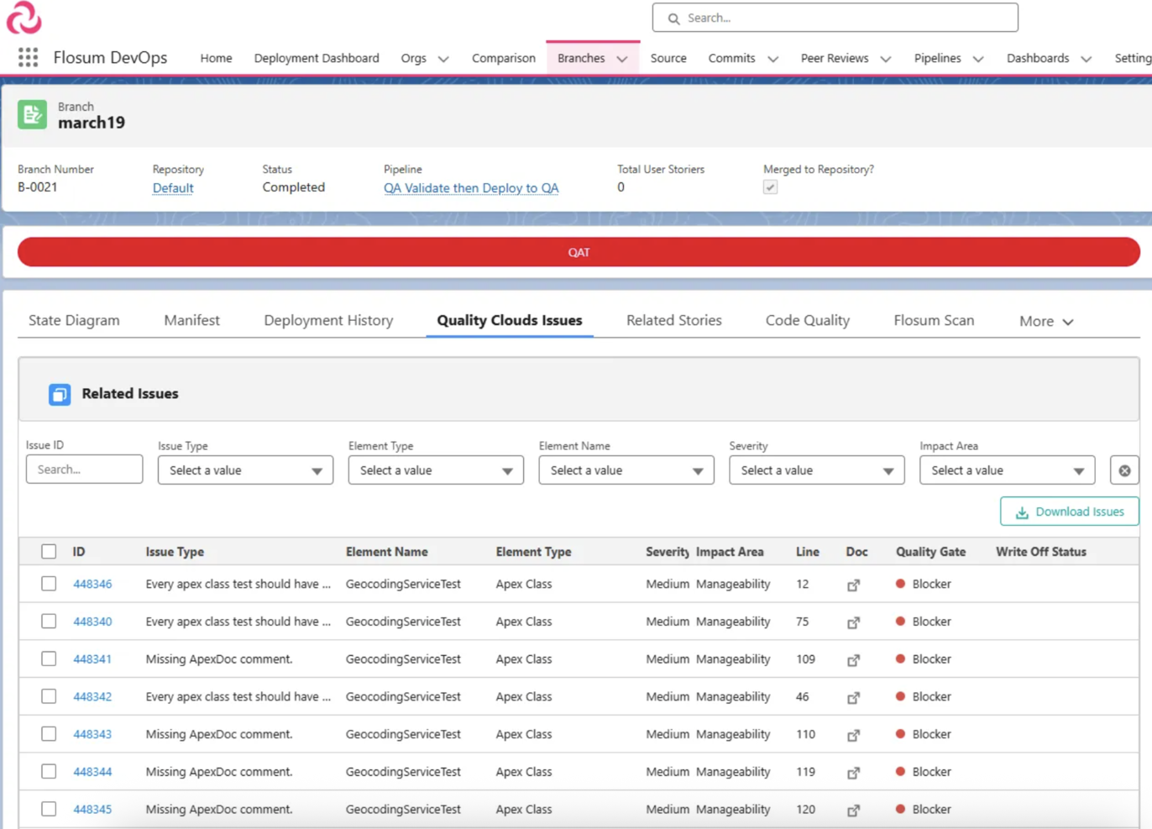
Task: Open the App Launcher waffle grid
Action: pos(28,57)
